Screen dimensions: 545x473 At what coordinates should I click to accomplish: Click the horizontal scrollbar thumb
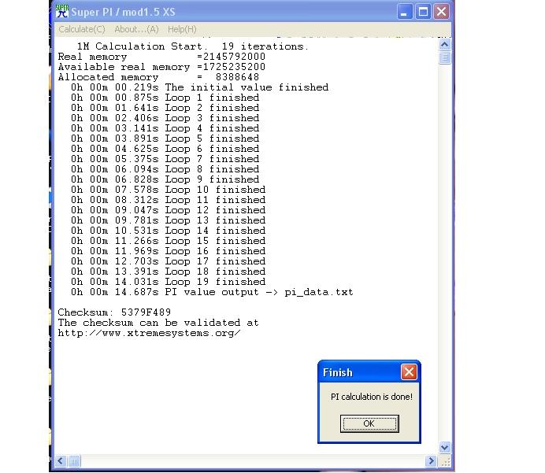74,461
